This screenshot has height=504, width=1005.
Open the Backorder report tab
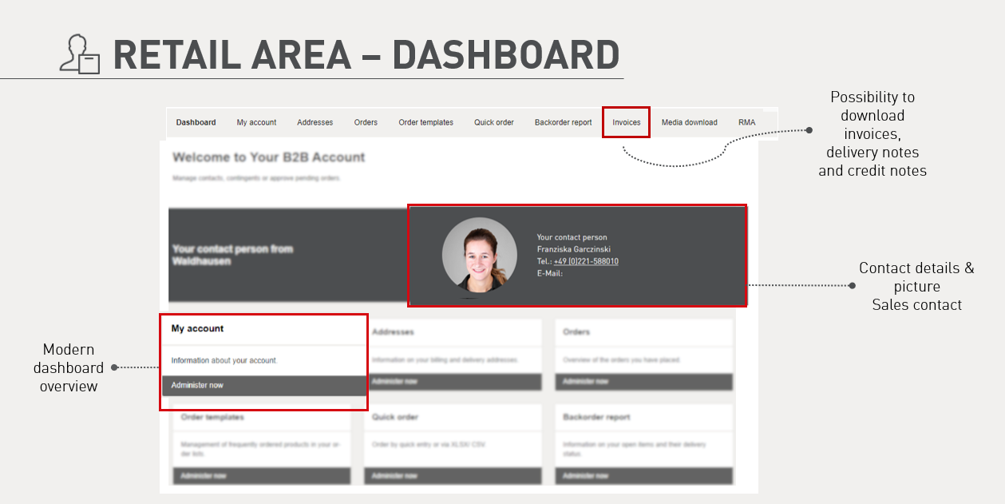563,122
